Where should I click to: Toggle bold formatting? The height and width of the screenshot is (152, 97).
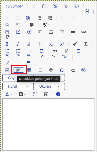[x=7, y=44]
